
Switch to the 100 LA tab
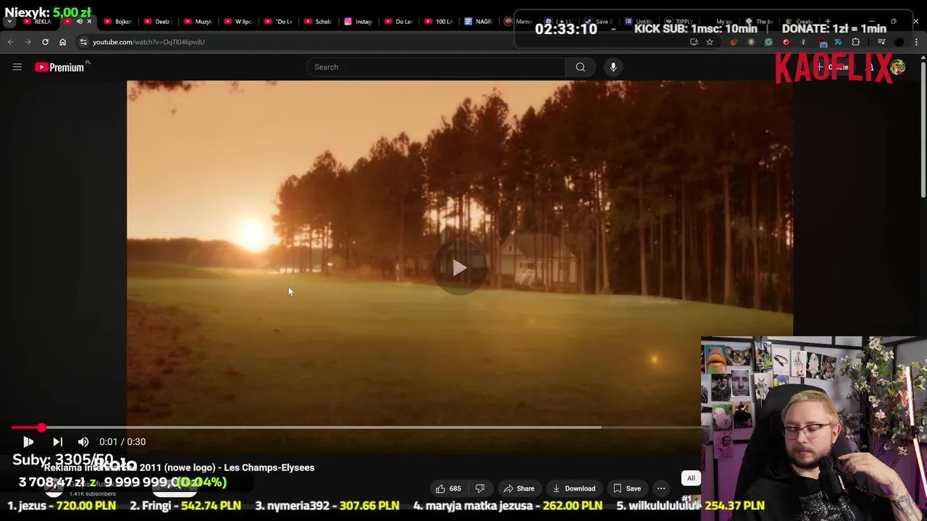pyautogui.click(x=438, y=22)
